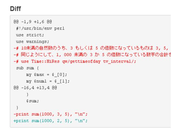Click the 'use warnings;' line
Screen dimensions: 171x132
[32, 41]
